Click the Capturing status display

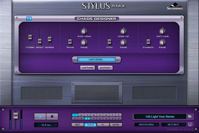coord(97,60)
